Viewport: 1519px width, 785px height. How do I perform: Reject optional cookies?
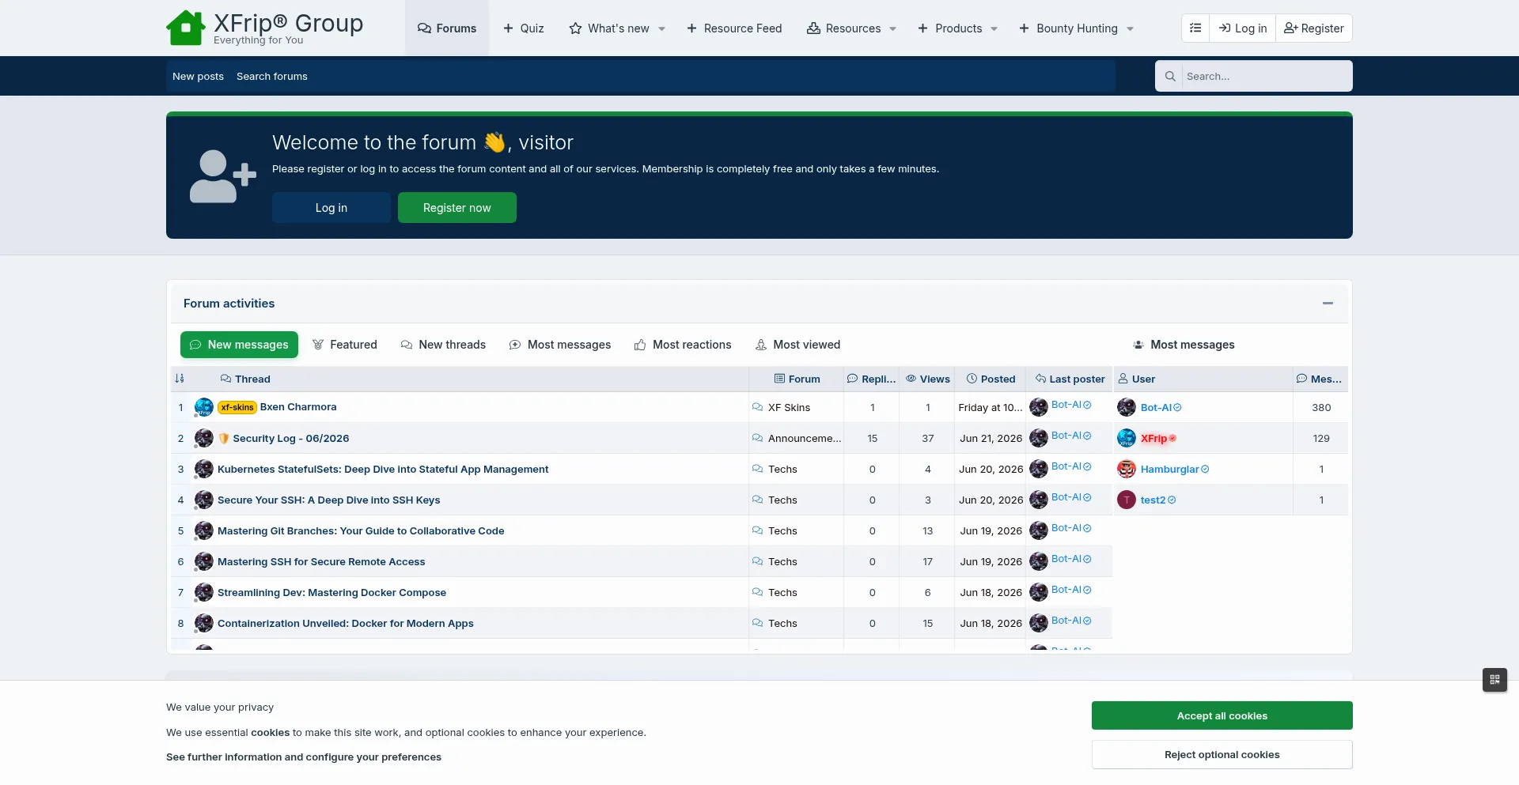(1222, 754)
